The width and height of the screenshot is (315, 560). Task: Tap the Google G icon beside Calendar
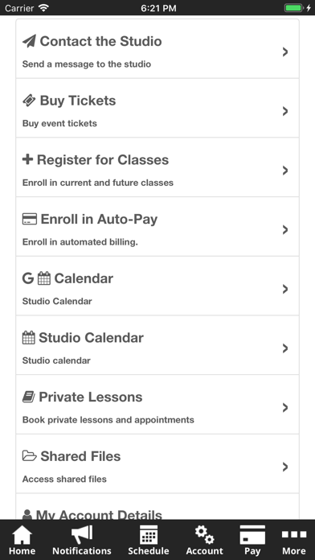pos(28,278)
